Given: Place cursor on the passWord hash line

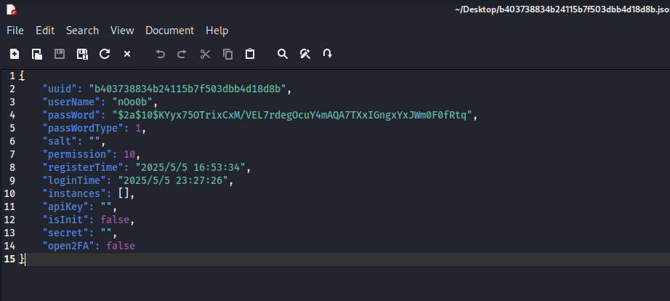Looking at the screenshot, I should (x=291, y=115).
